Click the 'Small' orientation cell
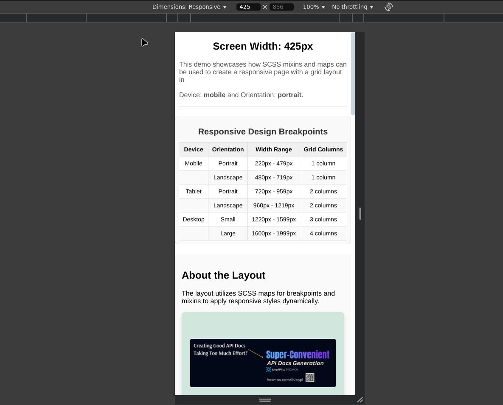Screen dimensions: 503x405 228,220
